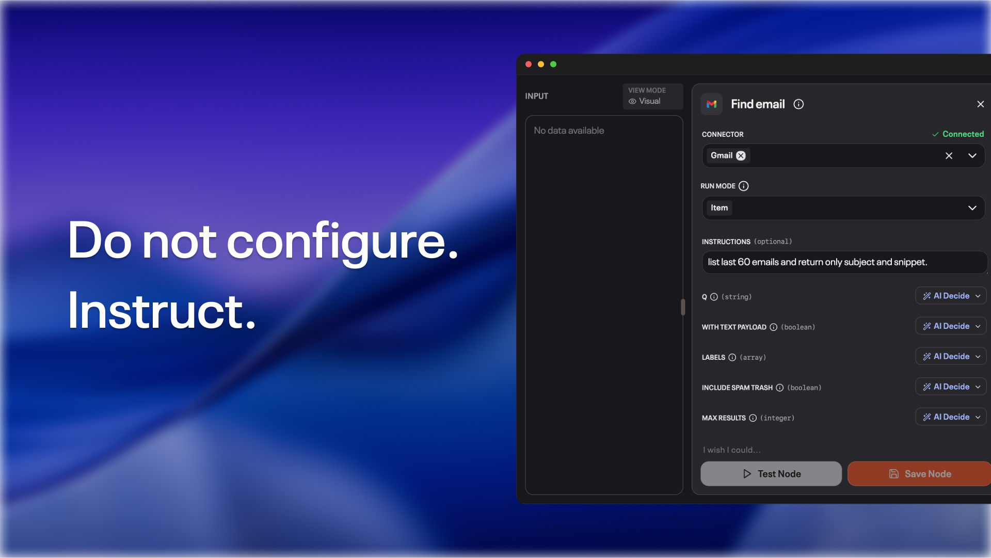
Task: Click the Gmail logo icon
Action: click(711, 104)
